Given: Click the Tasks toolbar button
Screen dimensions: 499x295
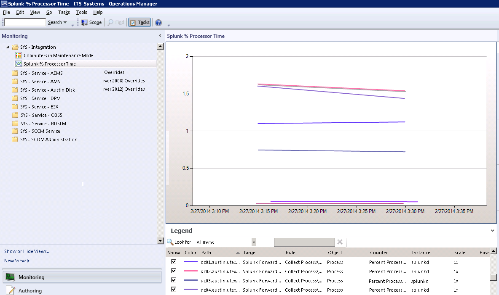Looking at the screenshot, I should click(x=140, y=22).
